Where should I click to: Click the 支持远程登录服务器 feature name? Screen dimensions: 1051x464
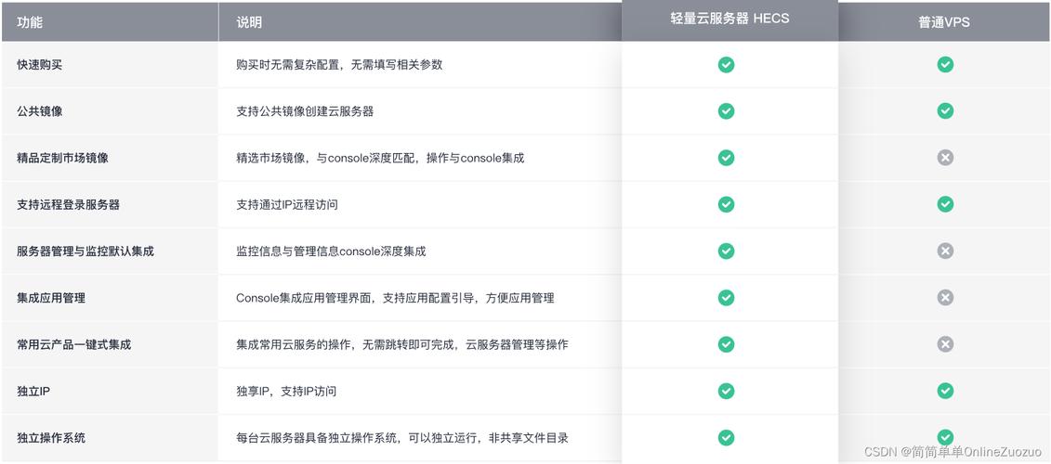click(x=69, y=205)
